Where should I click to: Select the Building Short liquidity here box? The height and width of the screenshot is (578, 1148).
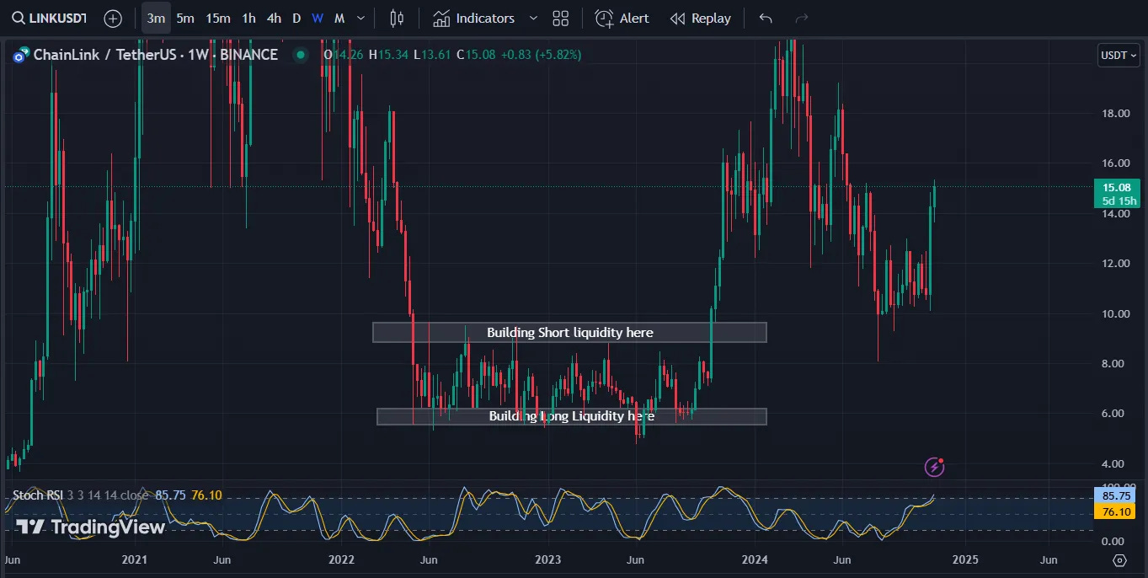569,332
